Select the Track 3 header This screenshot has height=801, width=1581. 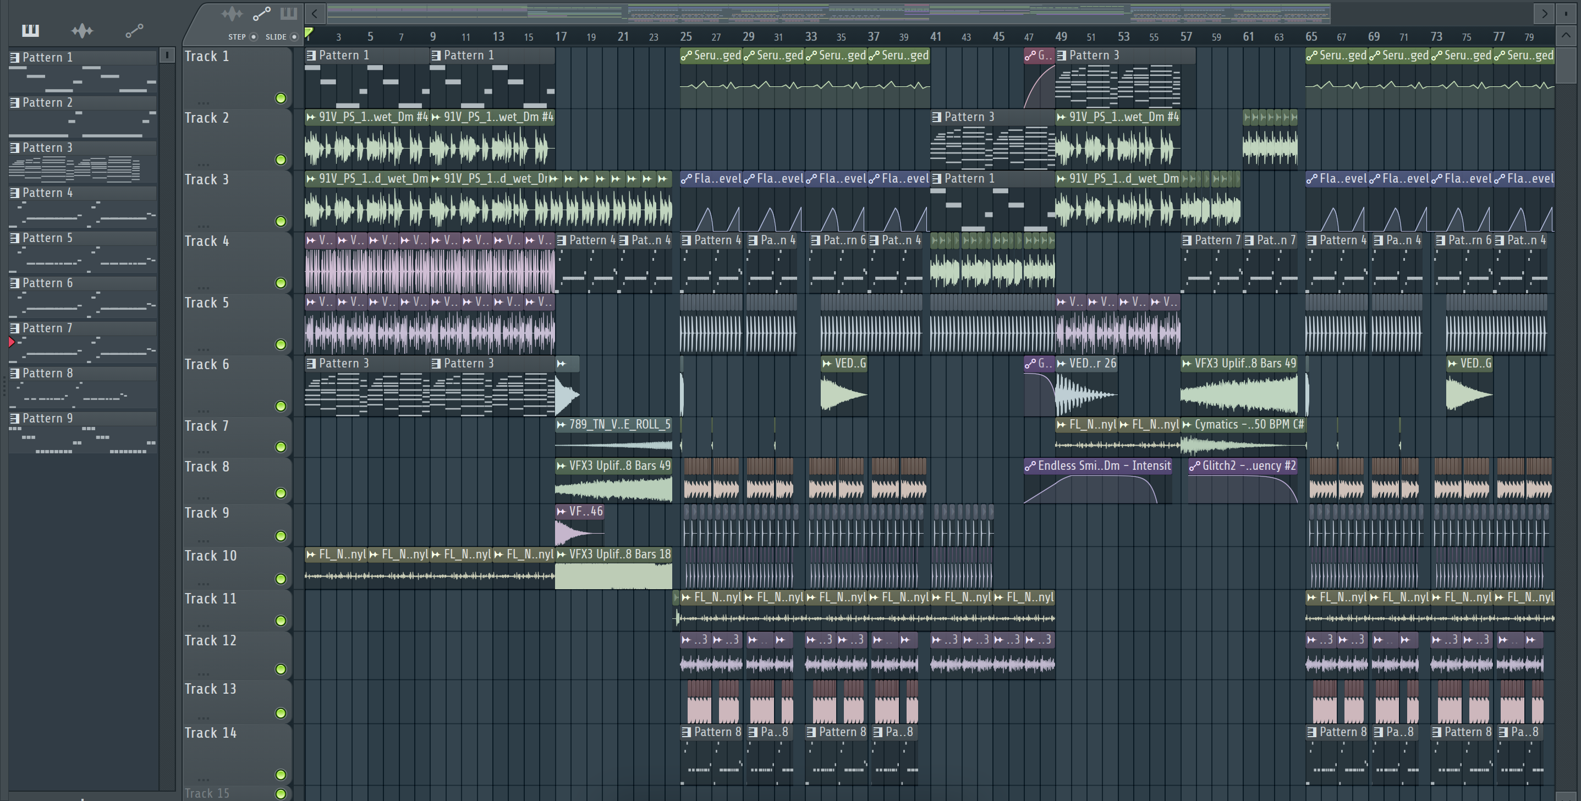pyautogui.click(x=237, y=201)
